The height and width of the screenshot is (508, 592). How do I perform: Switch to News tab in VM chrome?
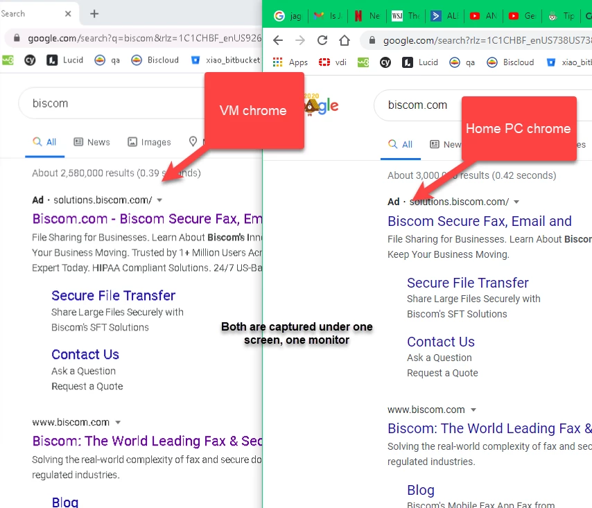click(x=92, y=142)
